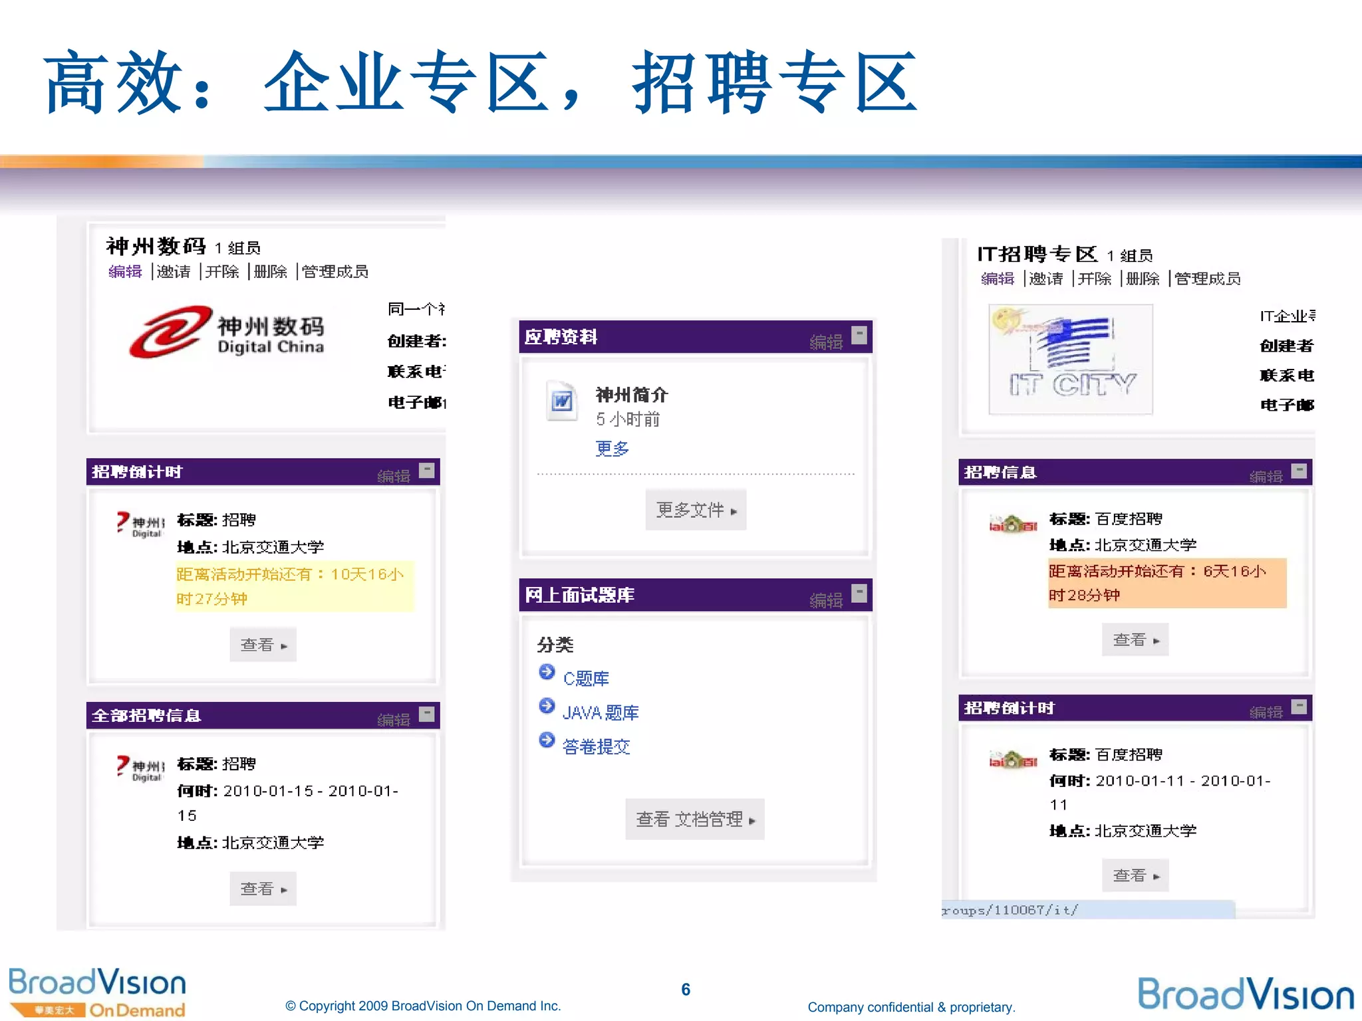Click the arrow icon beside 答卷提交

click(x=547, y=740)
